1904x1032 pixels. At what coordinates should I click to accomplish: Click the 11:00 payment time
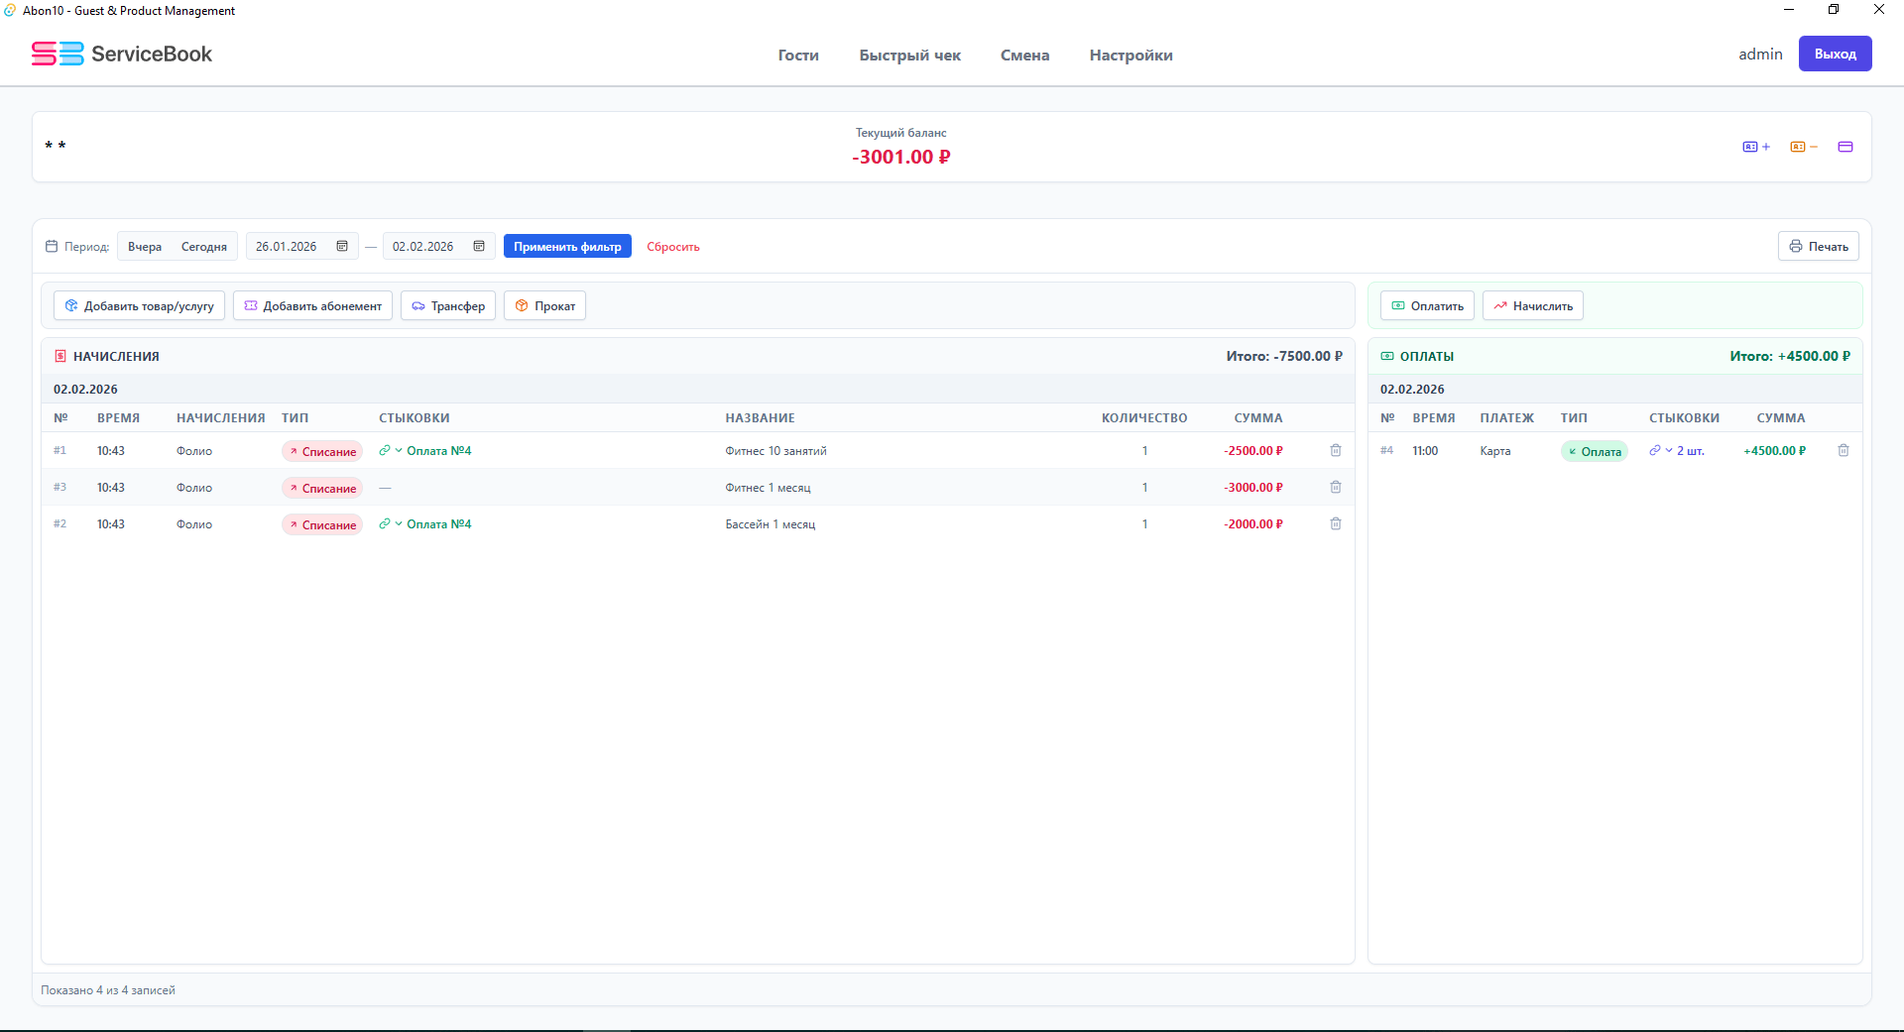point(1425,450)
